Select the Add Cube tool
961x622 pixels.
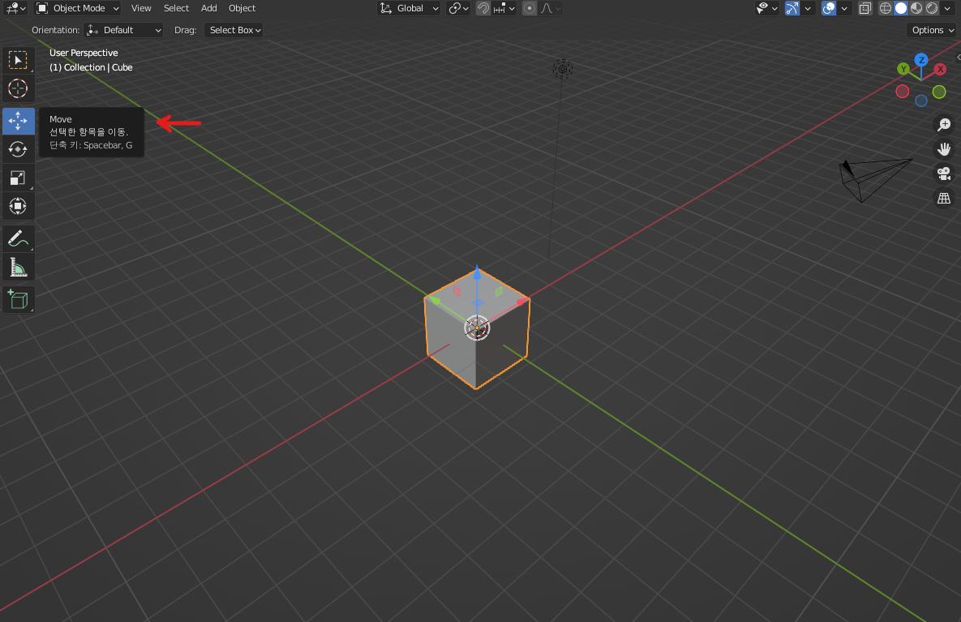point(18,299)
